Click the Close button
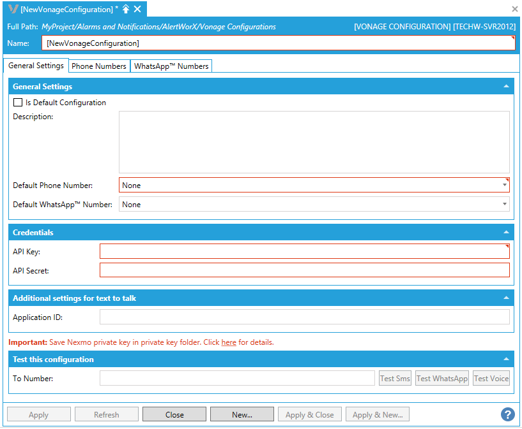 coord(174,414)
